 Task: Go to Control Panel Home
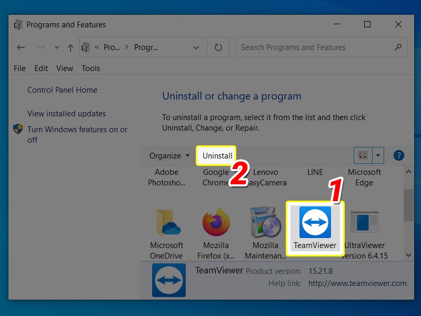click(62, 90)
